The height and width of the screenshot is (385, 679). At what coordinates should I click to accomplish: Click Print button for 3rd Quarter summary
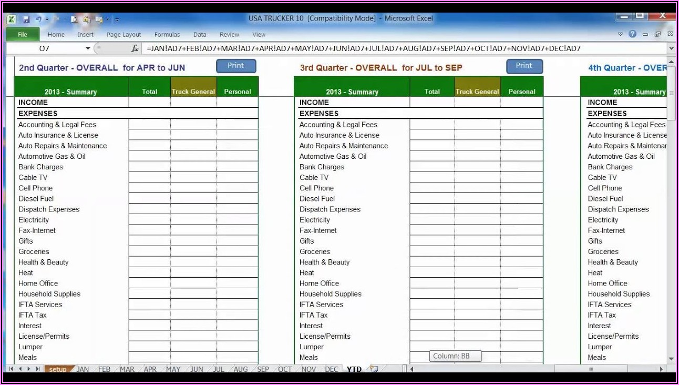point(524,66)
